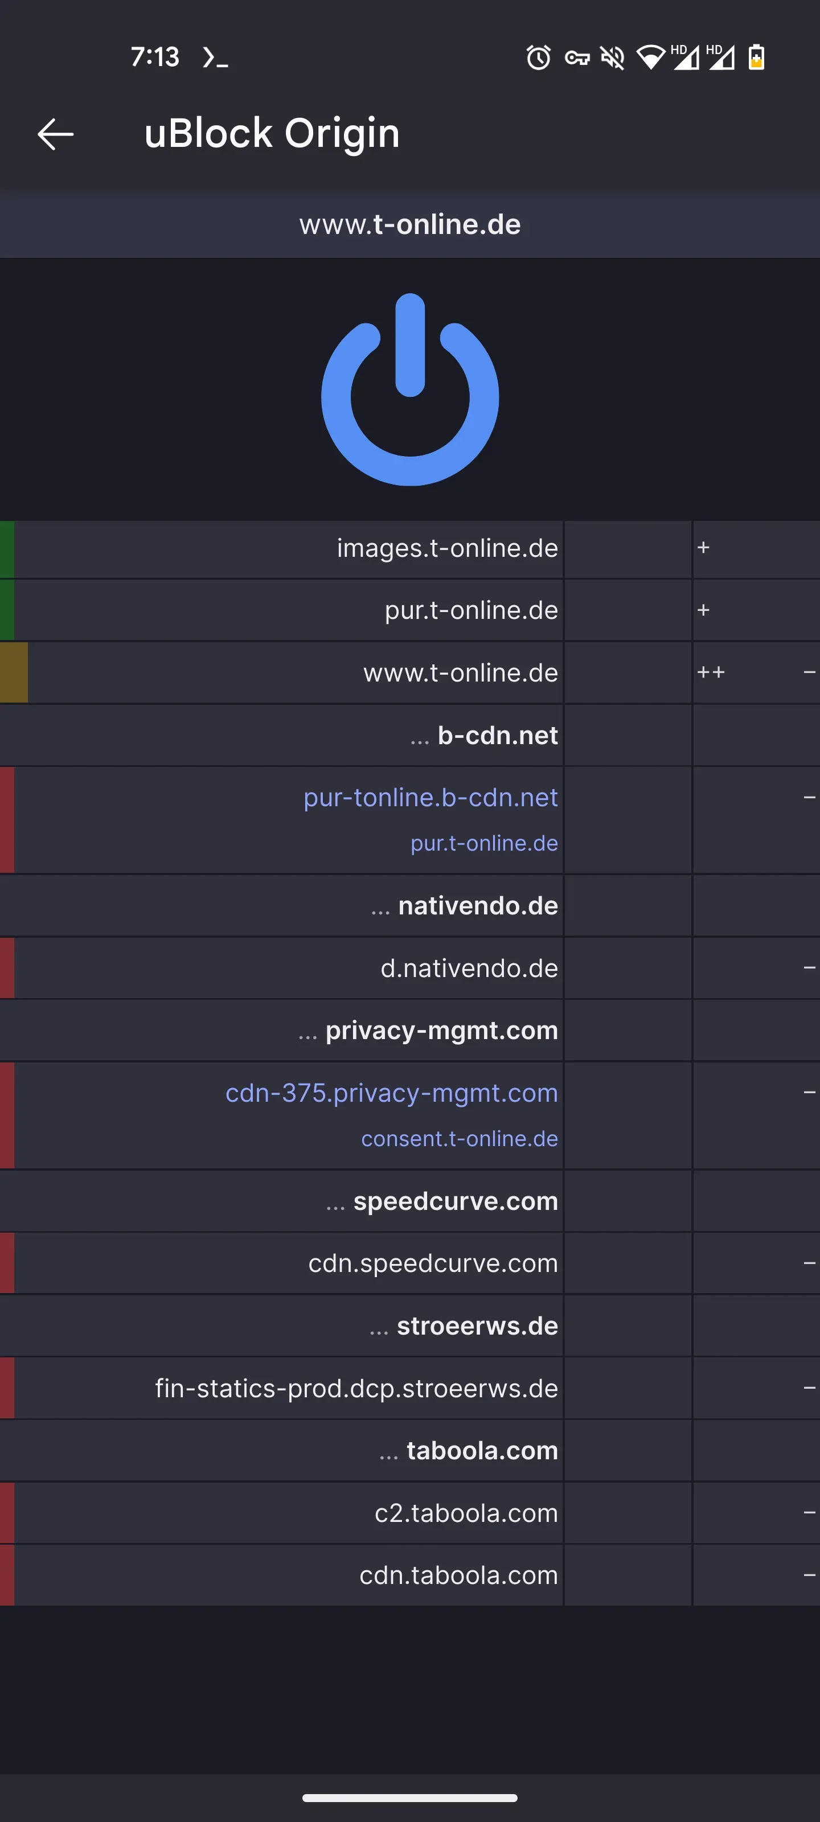Tap the local rule cell for cdn-375.privacy-mgmt.com
The height and width of the screenshot is (1822, 820).
pyautogui.click(x=756, y=1115)
